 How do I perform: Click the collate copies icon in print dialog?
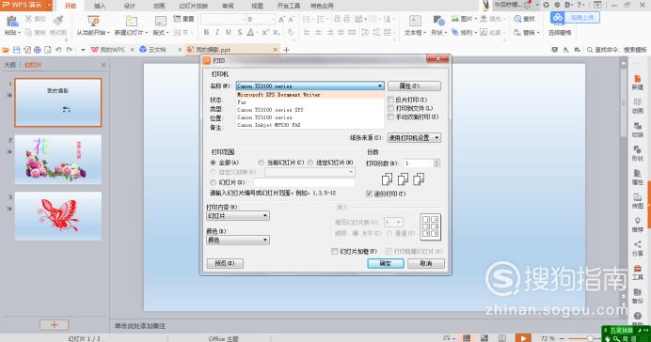pyautogui.click(x=403, y=179)
